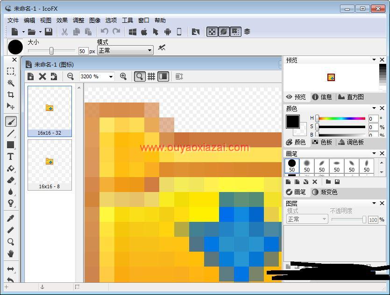Toggle the airbrush mode icon
This screenshot has width=390, height=295.
162,48
